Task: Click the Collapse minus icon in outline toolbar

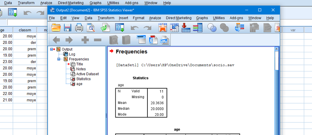Action: pos(97,40)
